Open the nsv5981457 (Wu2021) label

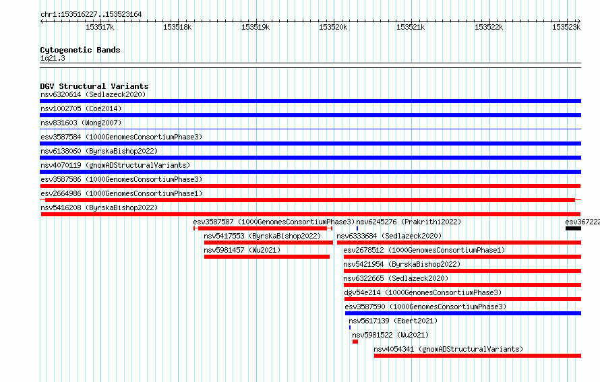pyautogui.click(x=242, y=250)
